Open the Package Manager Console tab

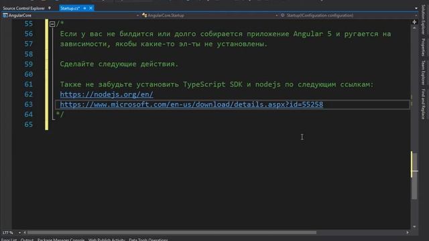[x=61, y=240]
